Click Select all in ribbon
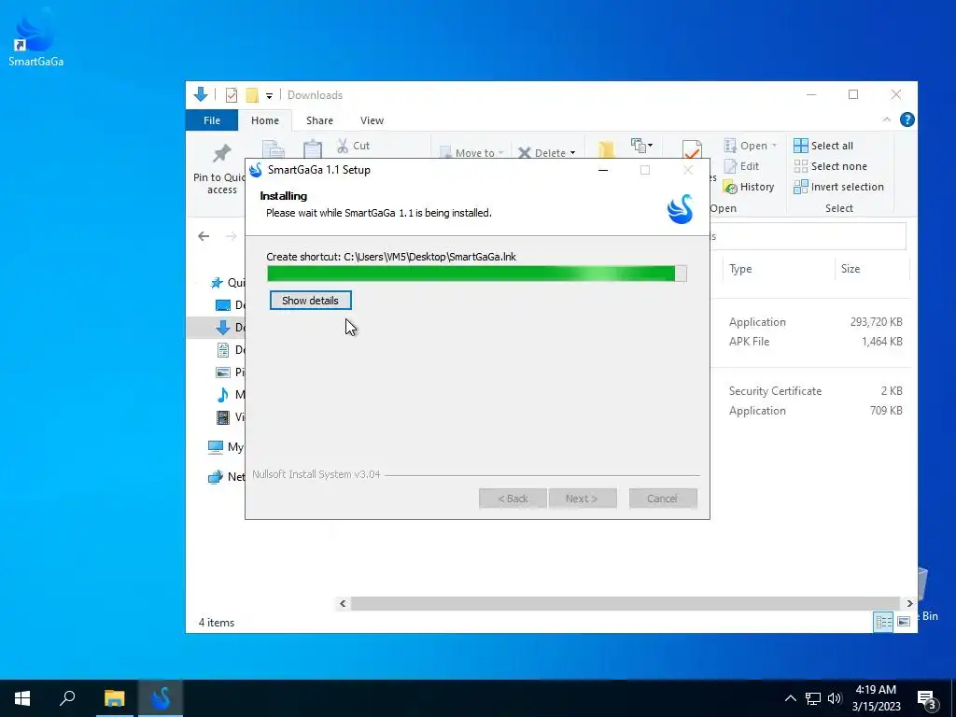Screen dimensions: 956x717 pyautogui.click(x=823, y=146)
